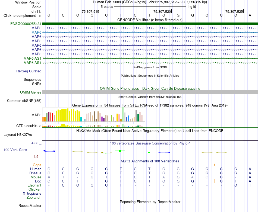Click the light blue MAP6 transcript label
This screenshot has width=258, height=212.
point(36,32)
